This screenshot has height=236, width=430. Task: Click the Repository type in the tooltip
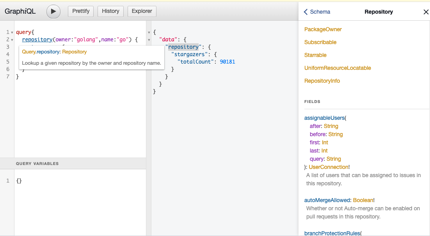click(x=74, y=51)
